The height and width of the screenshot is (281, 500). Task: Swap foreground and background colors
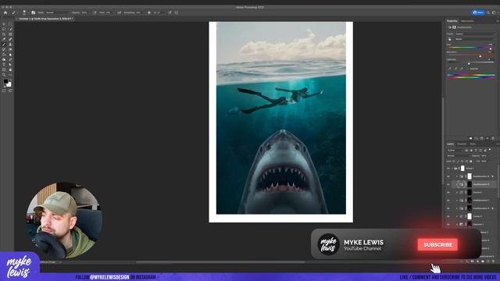tap(10, 80)
